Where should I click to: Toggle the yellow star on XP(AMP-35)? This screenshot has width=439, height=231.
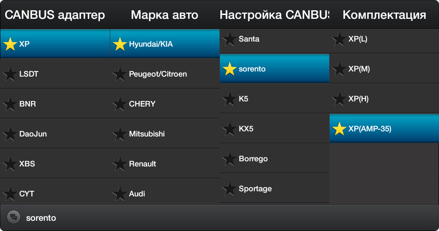(339, 129)
